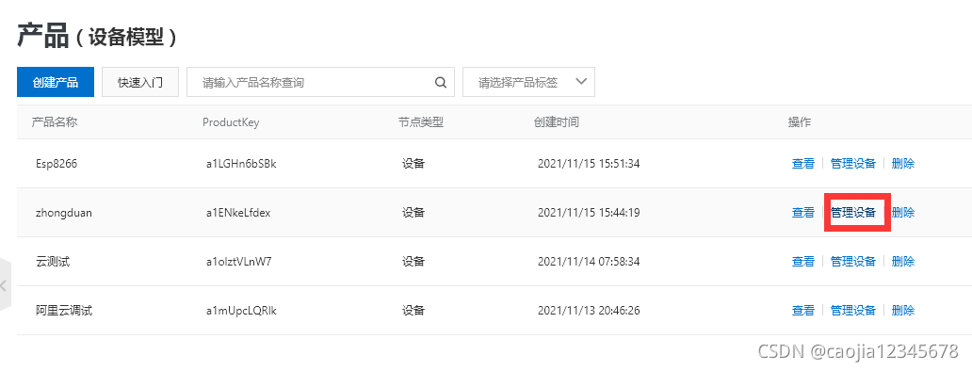This screenshot has width=972, height=371.
Task: Delete the Esp8266 product
Action: (903, 164)
